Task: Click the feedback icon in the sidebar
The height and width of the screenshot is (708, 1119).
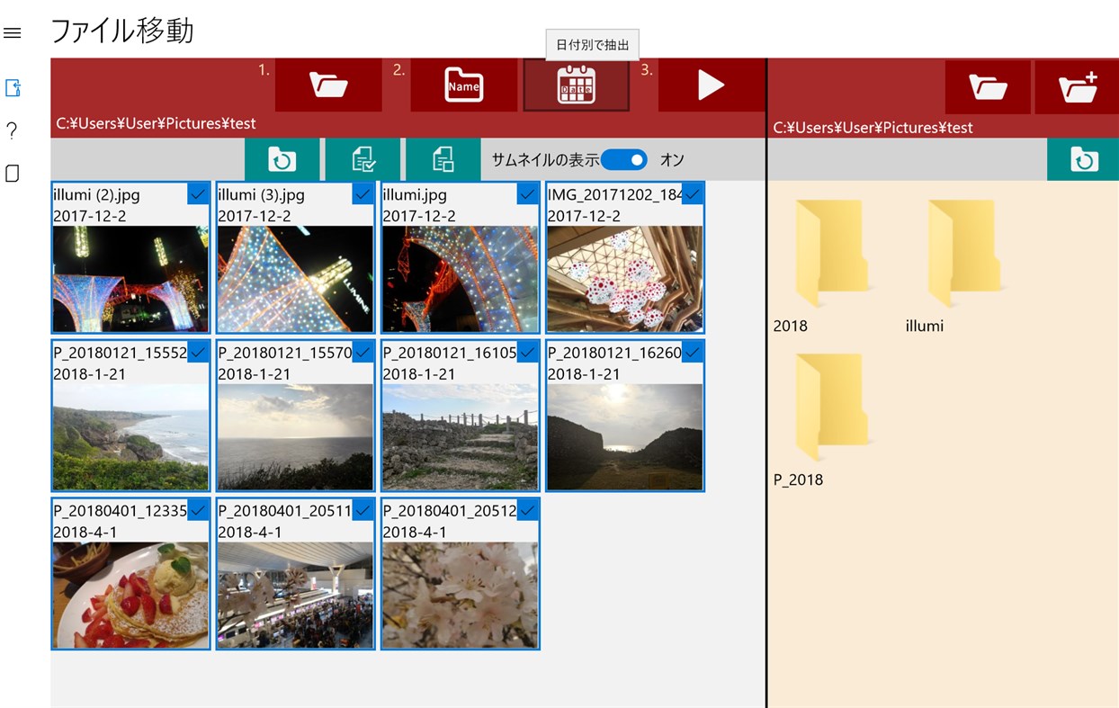Action: (12, 173)
